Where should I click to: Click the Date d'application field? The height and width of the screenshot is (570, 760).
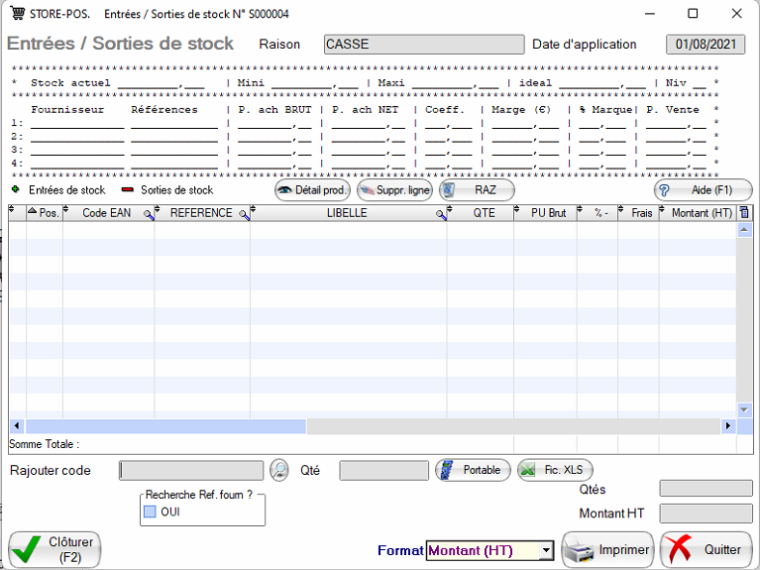point(705,45)
